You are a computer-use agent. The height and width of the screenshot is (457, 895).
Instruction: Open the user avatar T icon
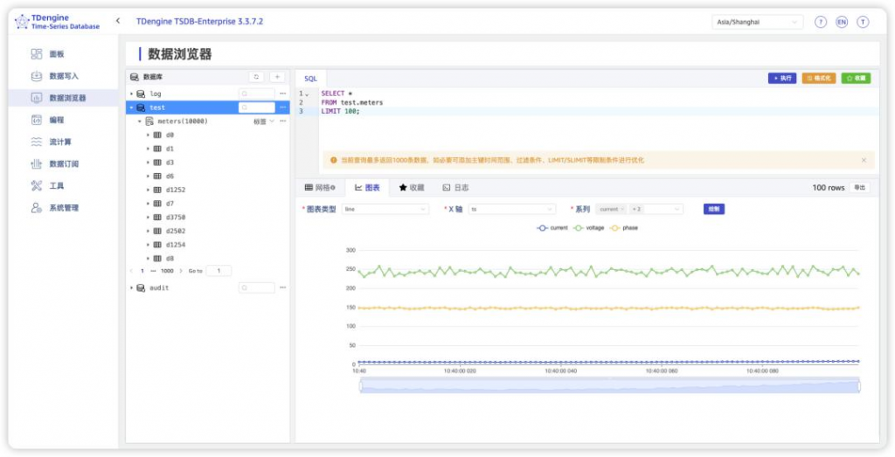click(x=863, y=22)
